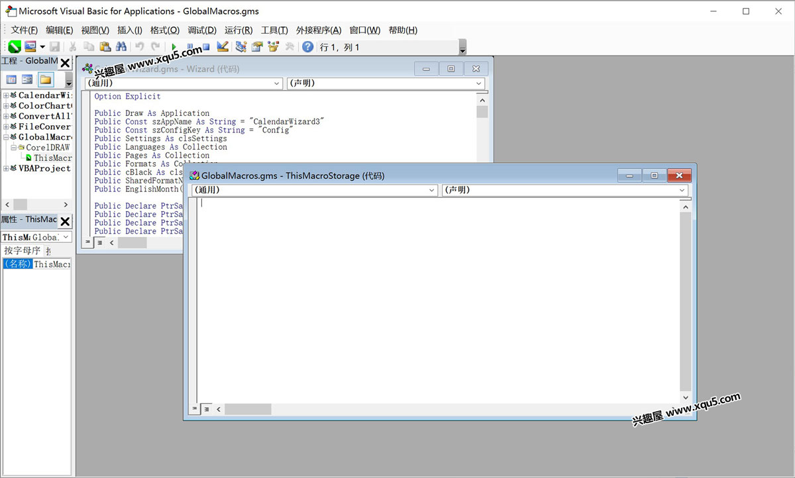Click vertical scrollbar down arrow in ThisMacroStorage window
The width and height of the screenshot is (795, 478).
(x=686, y=397)
